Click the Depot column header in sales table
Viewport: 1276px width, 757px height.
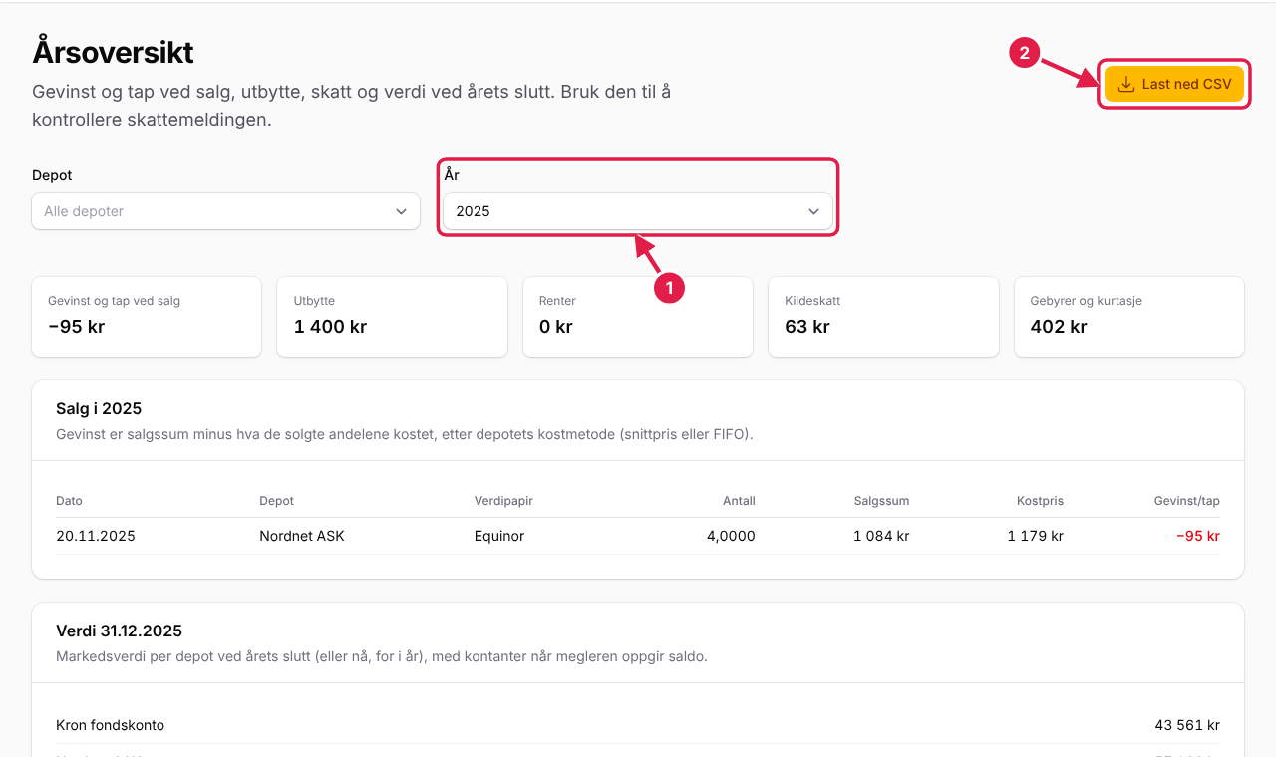(276, 501)
